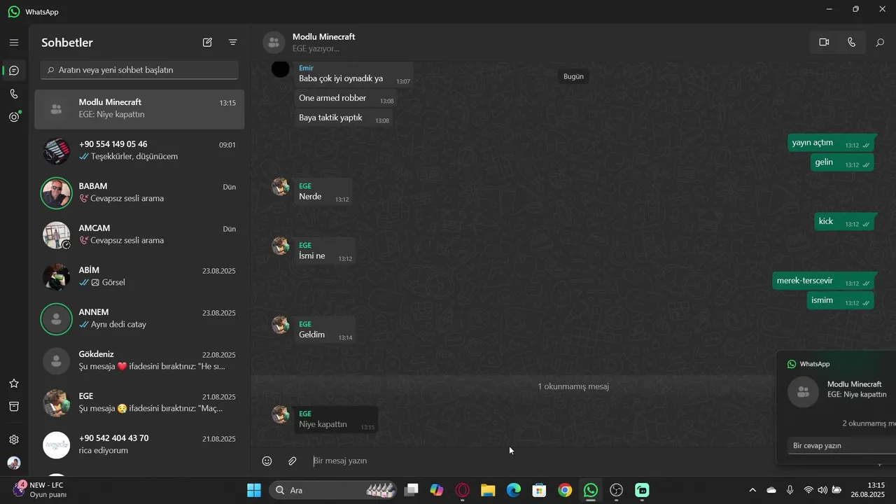Click EGE's message 'Nerde'
The width and height of the screenshot is (896, 504).
323,192
